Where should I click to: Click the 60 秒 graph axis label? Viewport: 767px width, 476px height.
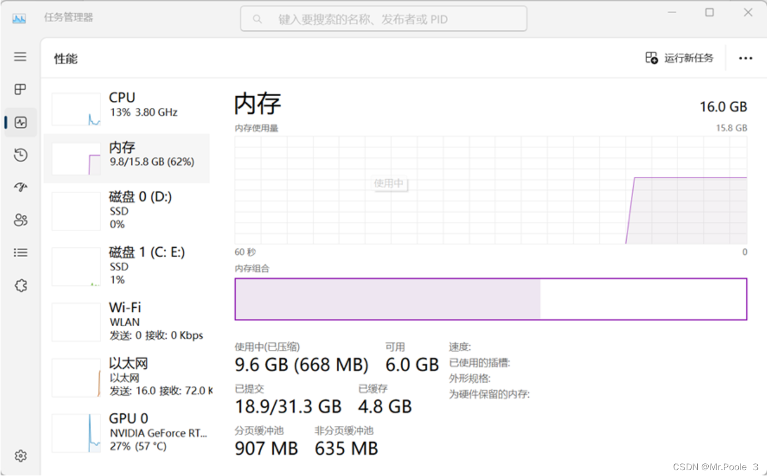coord(245,252)
